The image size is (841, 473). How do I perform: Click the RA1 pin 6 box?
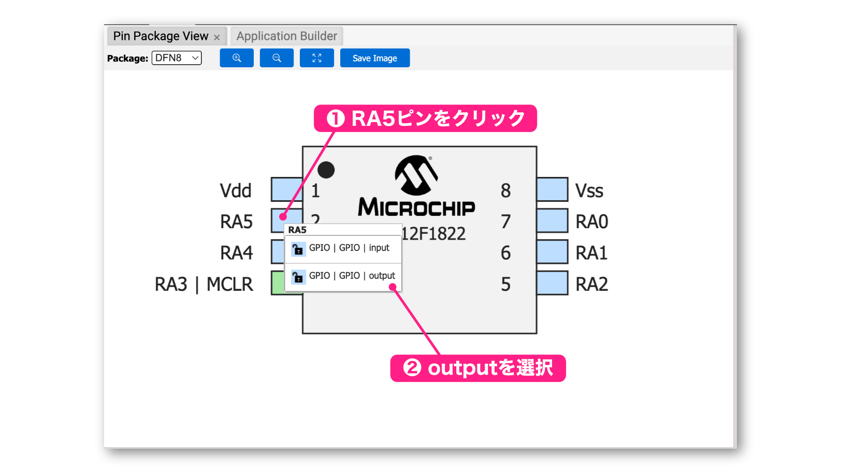click(553, 252)
